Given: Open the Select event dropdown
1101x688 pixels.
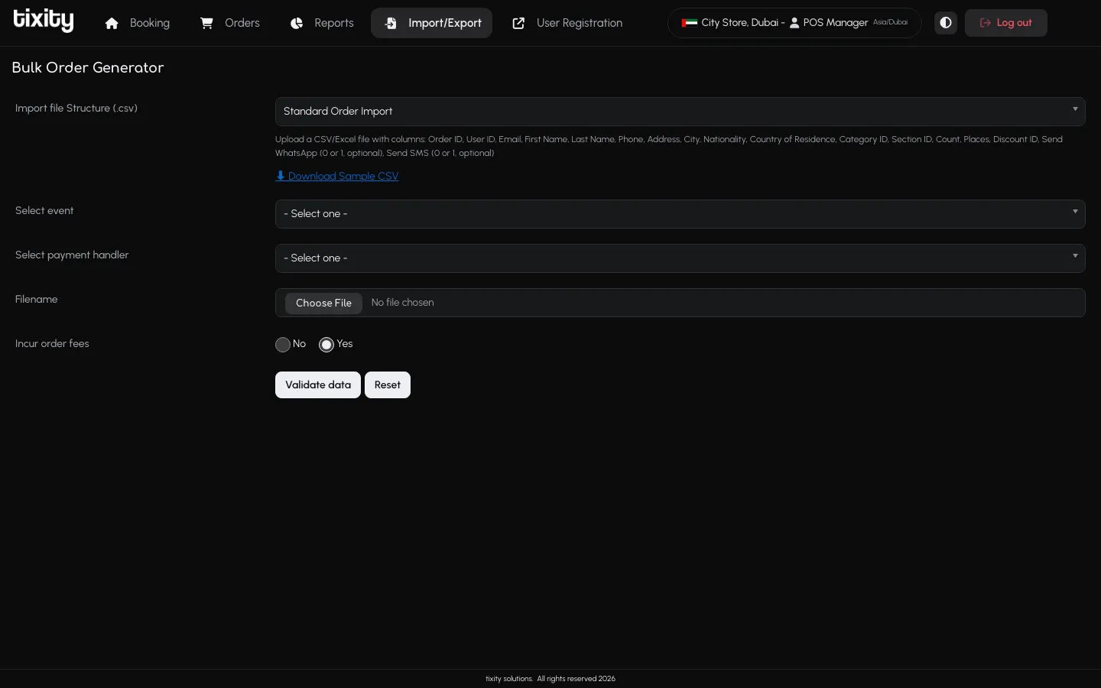Looking at the screenshot, I should tap(680, 214).
